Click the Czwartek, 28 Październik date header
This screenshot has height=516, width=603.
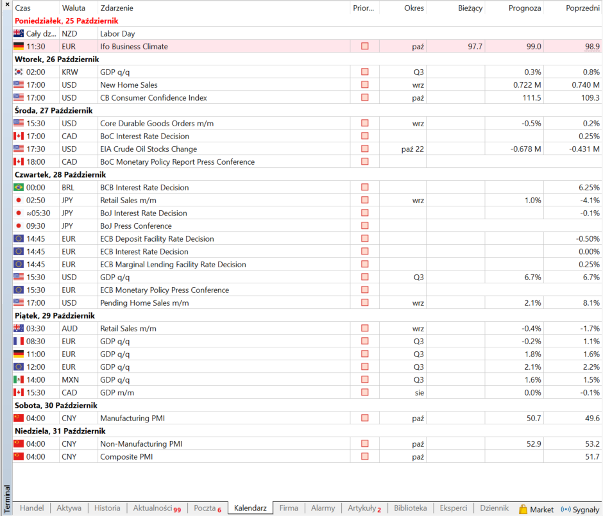tap(60, 174)
